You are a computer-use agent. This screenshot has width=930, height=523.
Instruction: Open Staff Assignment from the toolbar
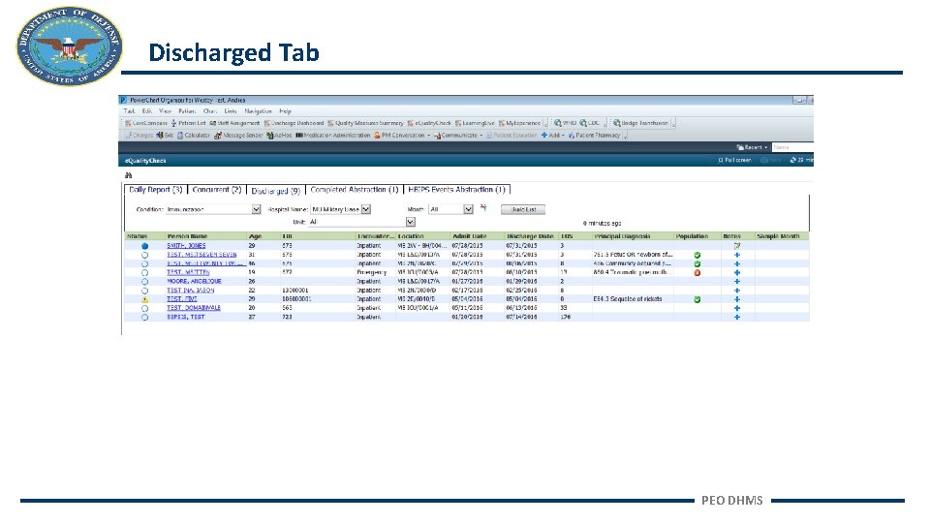tap(234, 123)
